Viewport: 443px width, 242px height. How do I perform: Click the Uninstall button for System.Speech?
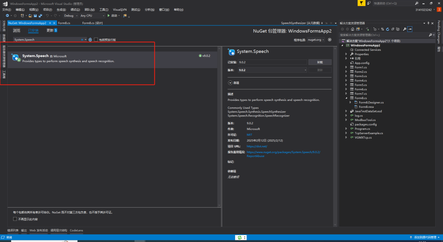(x=320, y=62)
